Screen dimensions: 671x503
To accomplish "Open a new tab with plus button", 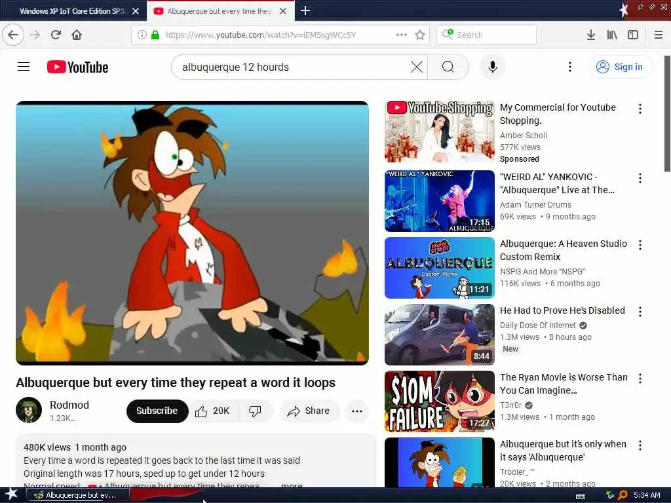I will click(x=305, y=10).
